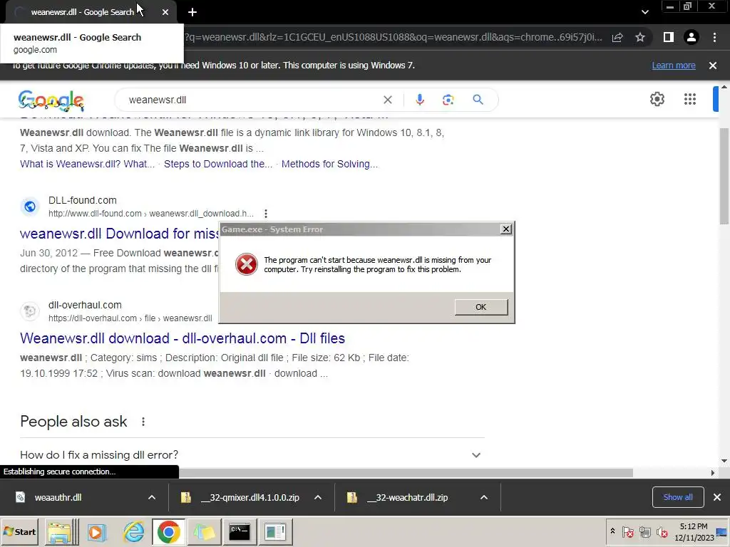Open Windows Explorer from taskbar
This screenshot has height=547, width=730.
[x=61, y=531]
